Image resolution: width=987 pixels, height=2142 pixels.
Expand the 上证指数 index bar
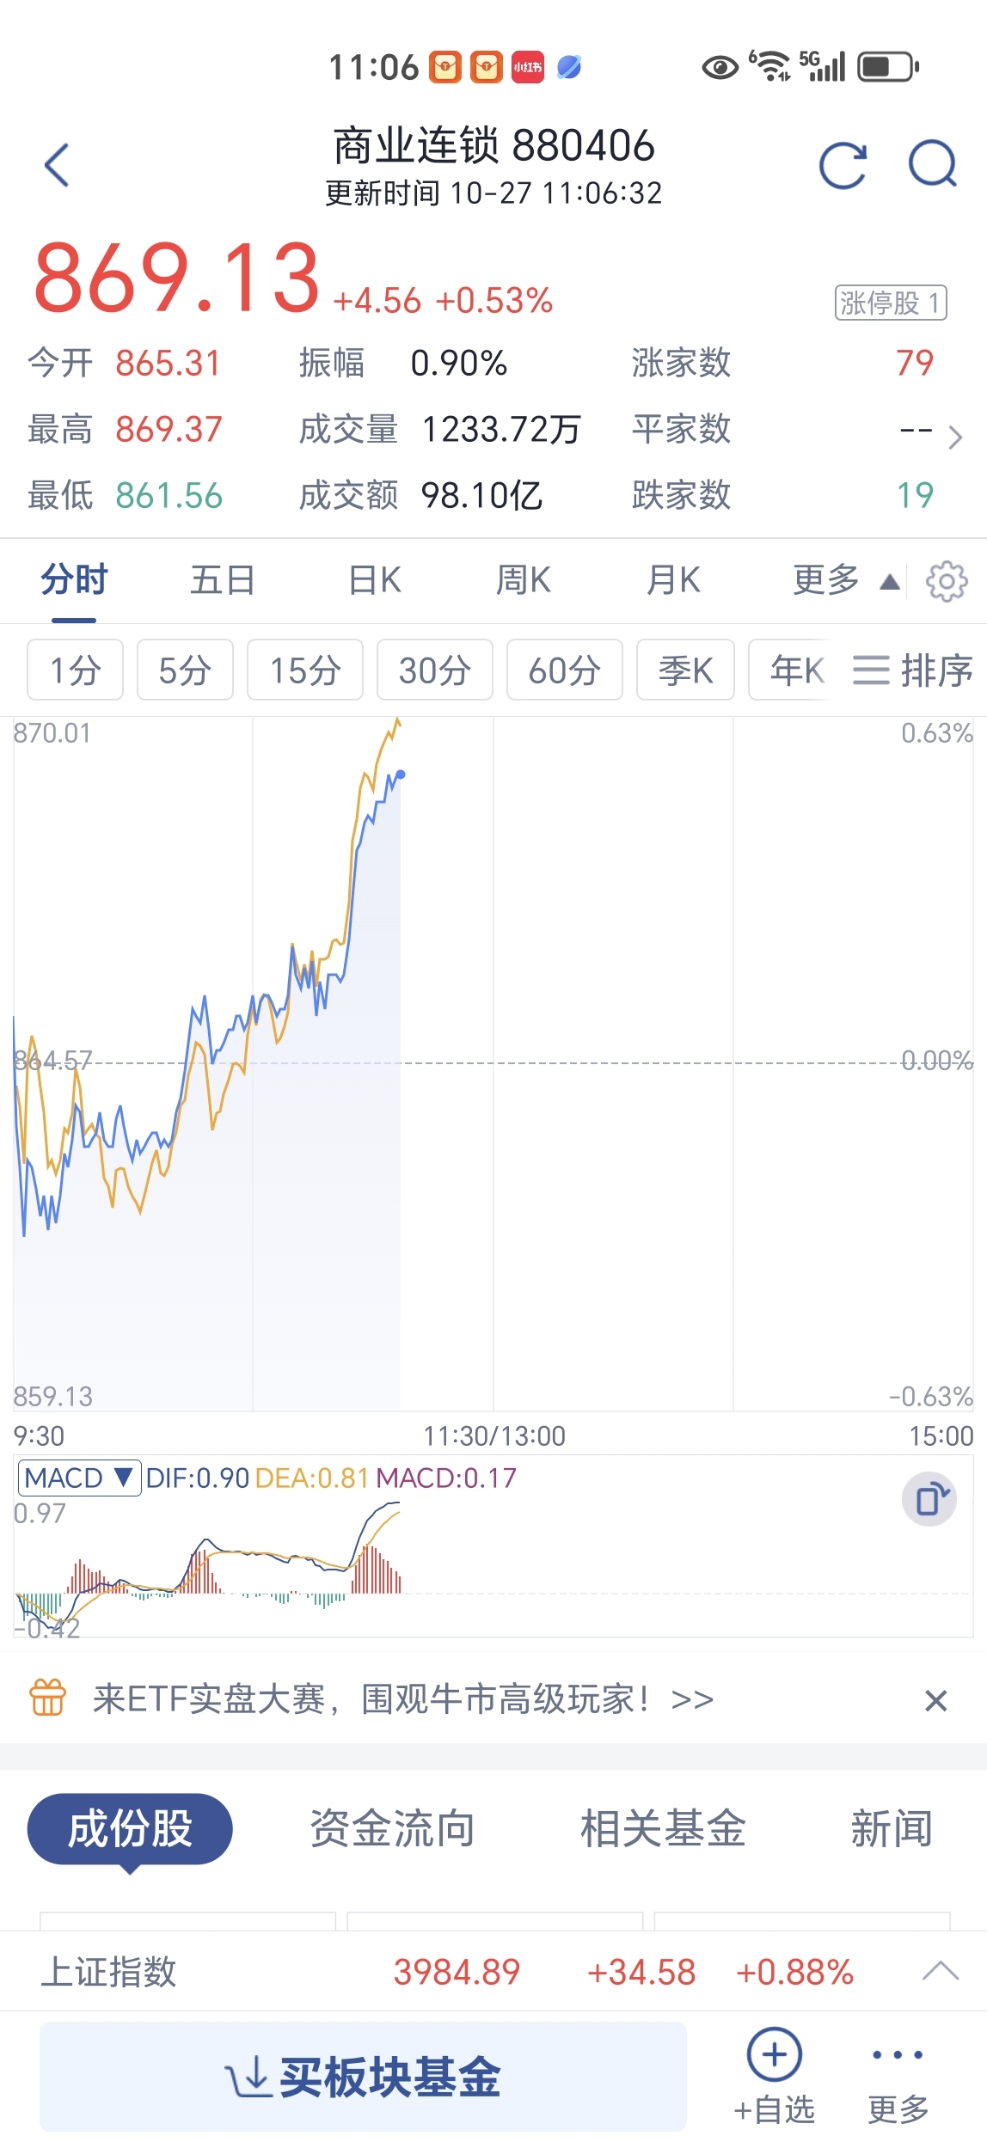pos(940,1971)
